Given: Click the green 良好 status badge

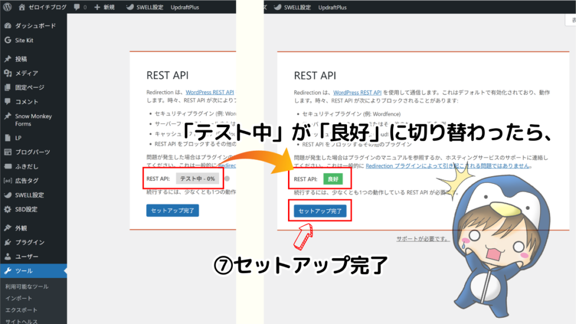Looking at the screenshot, I should (333, 179).
